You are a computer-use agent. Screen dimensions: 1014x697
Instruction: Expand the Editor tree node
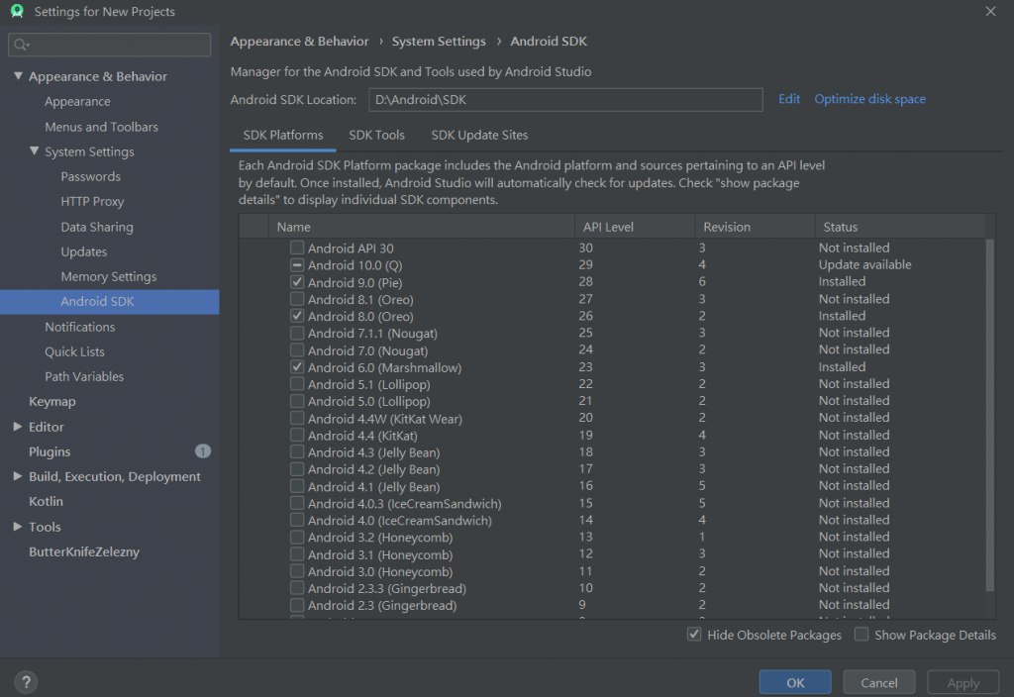coord(18,427)
